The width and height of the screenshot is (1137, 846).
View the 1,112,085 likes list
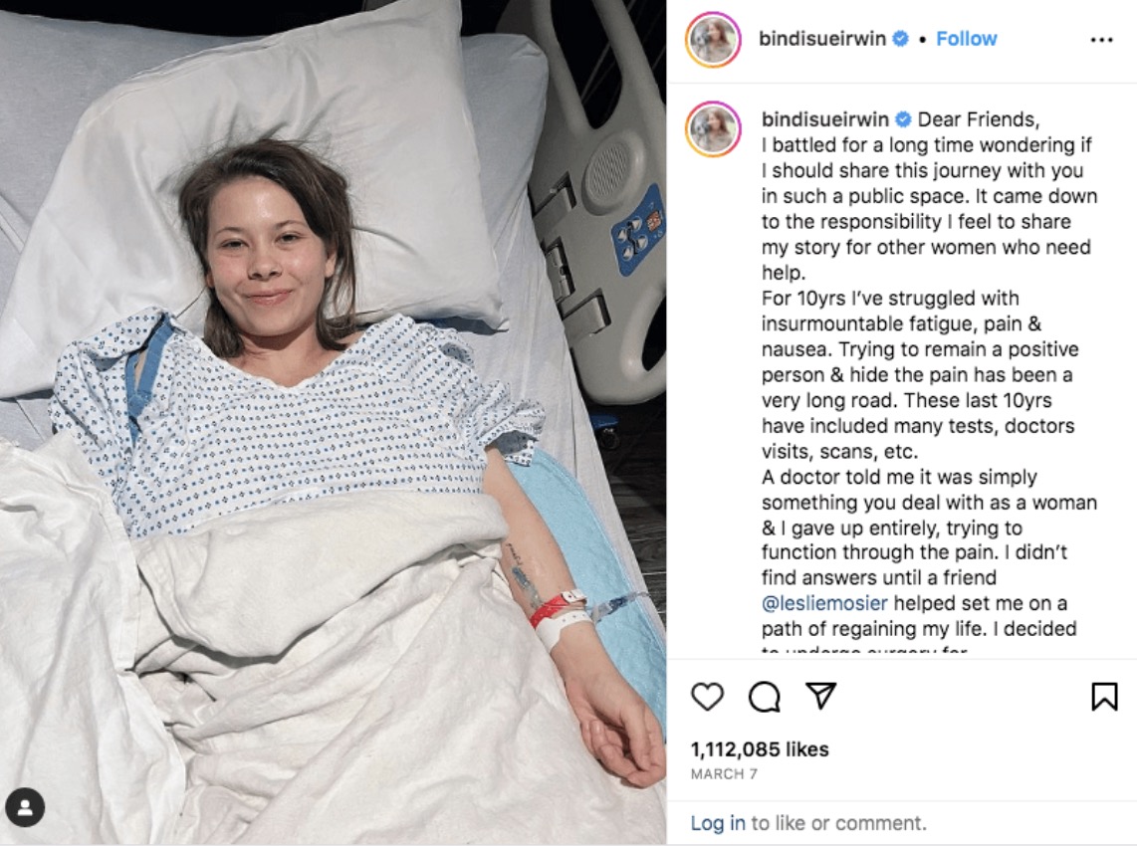(x=760, y=749)
